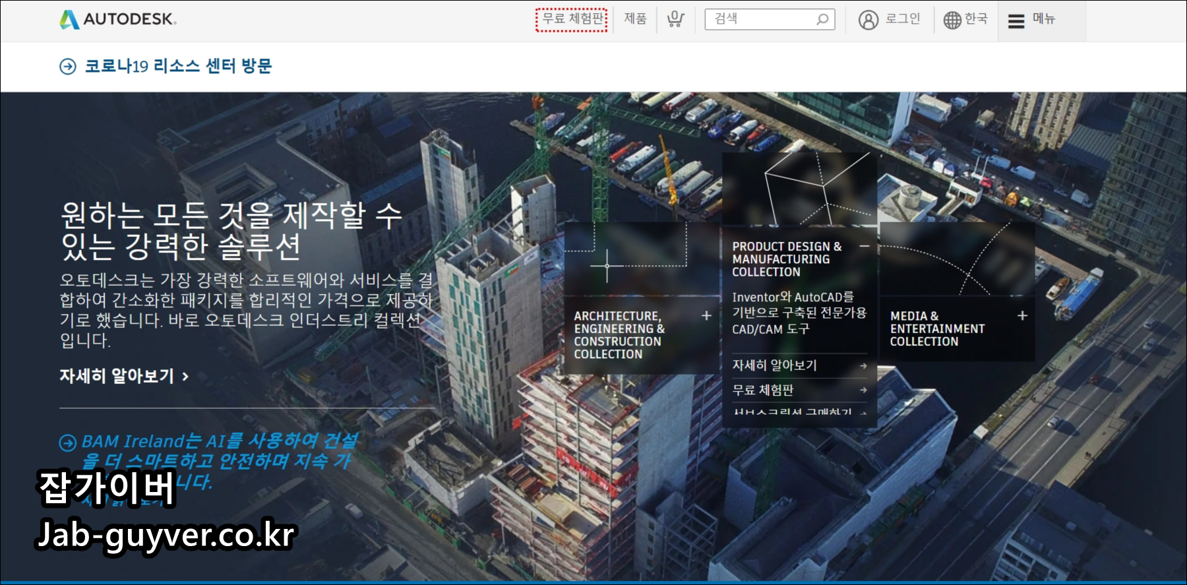This screenshot has height=585, width=1187.
Task: Click the Product Design & Manufacturing Collection title
Action: [787, 259]
